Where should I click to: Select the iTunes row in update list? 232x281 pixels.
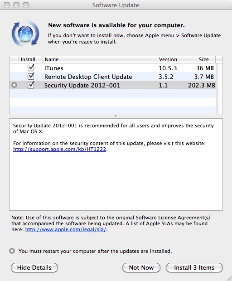click(x=112, y=68)
